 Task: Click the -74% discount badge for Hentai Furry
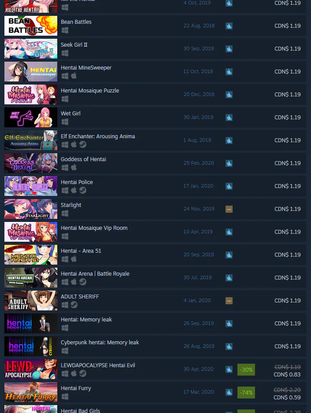(246, 392)
